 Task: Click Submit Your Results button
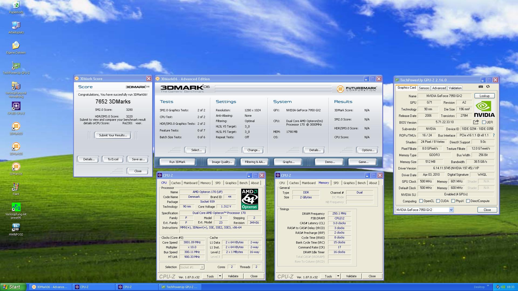[113, 135]
